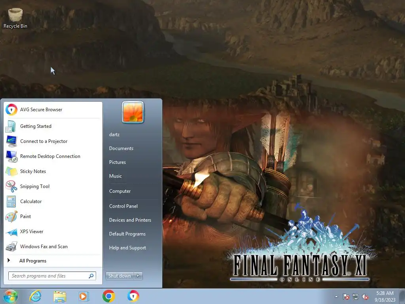Viewport: 405px width, 304px height.
Task: Open Pictures from the Start menu
Action: 117,162
